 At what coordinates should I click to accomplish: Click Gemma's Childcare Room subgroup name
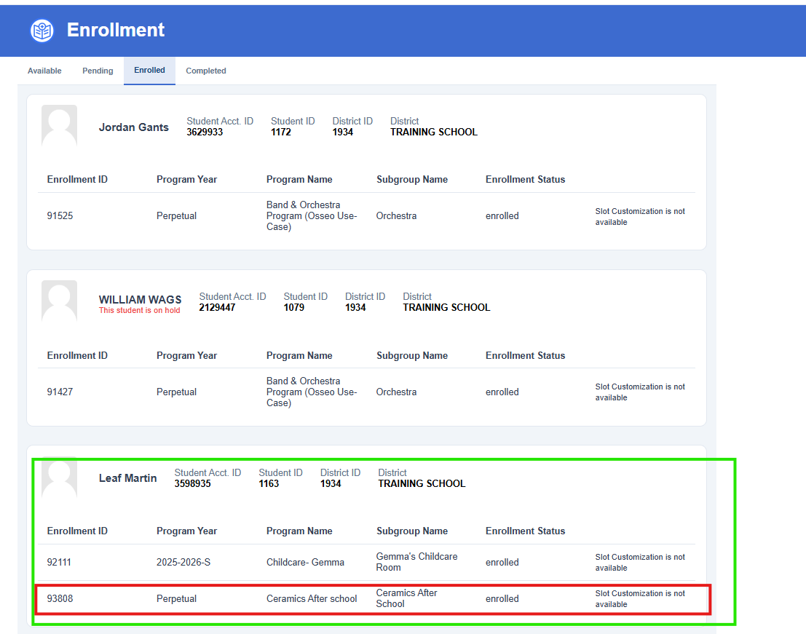click(416, 562)
